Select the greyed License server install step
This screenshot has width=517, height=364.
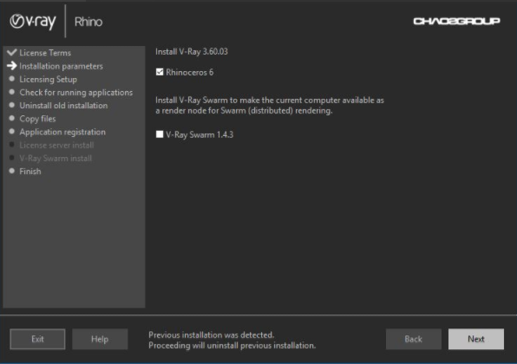click(x=56, y=146)
